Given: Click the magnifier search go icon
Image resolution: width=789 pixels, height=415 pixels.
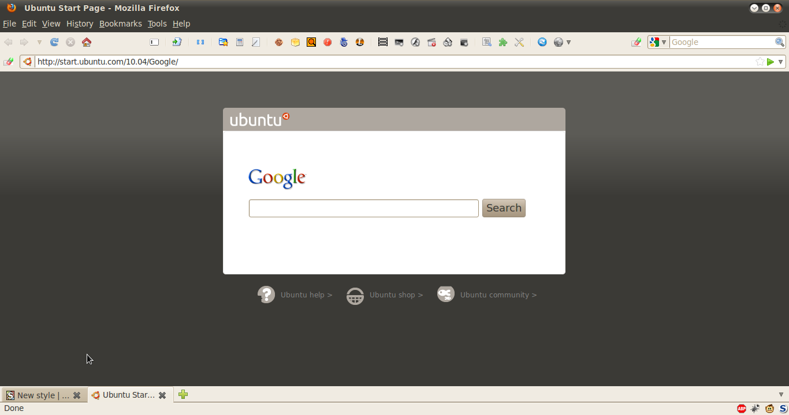Looking at the screenshot, I should [780, 42].
